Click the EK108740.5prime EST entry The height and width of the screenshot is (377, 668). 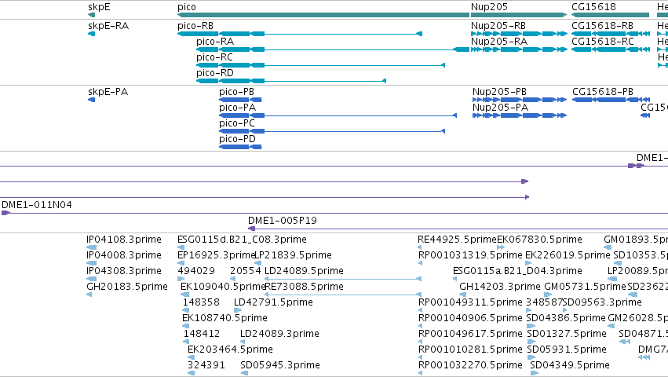coord(225,319)
